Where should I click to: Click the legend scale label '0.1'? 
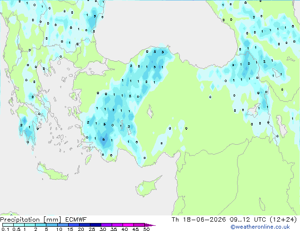tap(5, 229)
